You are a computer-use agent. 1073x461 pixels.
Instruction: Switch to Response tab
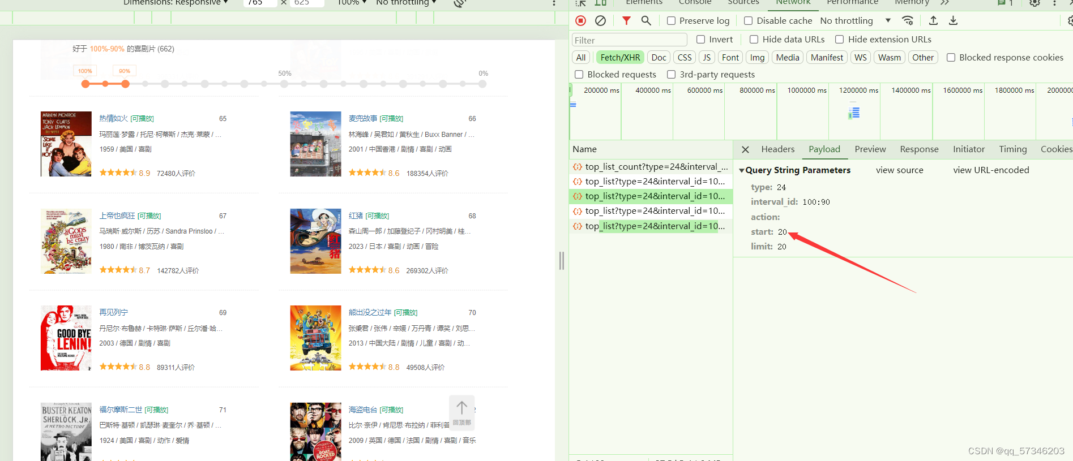(919, 149)
